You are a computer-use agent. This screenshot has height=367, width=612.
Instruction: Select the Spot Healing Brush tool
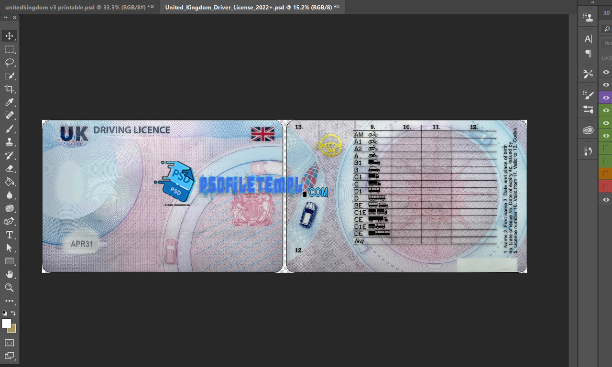(x=10, y=116)
